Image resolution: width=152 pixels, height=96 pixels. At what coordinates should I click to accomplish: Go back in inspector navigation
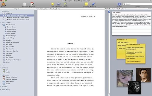click(112, 9)
